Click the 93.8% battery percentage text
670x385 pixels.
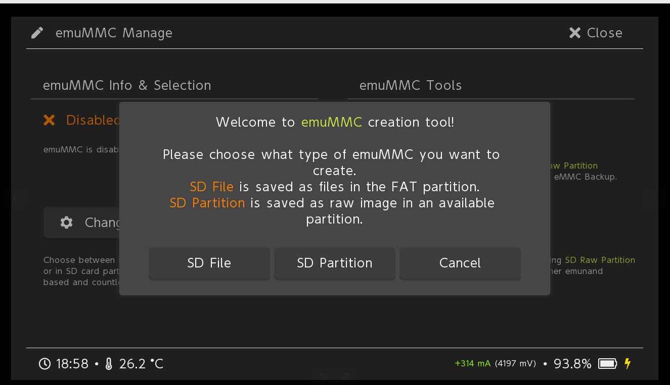point(572,364)
